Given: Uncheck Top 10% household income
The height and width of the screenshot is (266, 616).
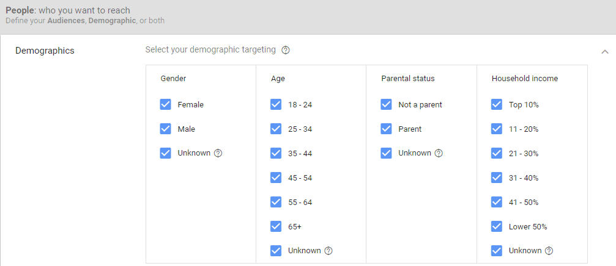Looking at the screenshot, I should coord(497,104).
